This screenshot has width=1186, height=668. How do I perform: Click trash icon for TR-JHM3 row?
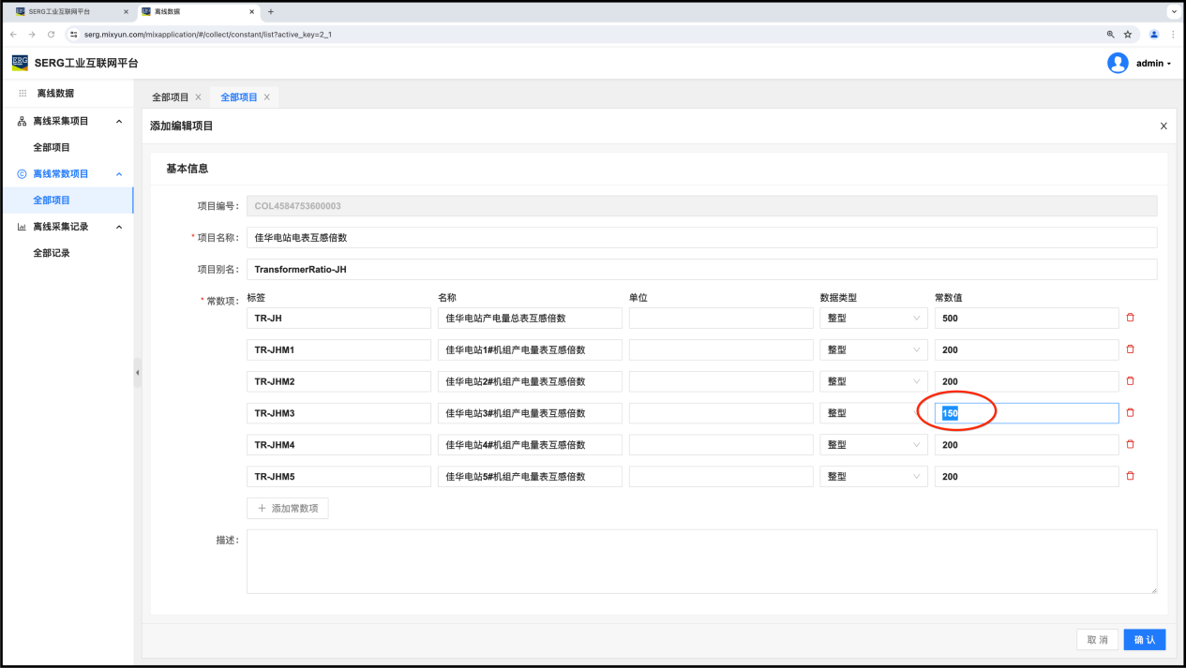coord(1130,413)
